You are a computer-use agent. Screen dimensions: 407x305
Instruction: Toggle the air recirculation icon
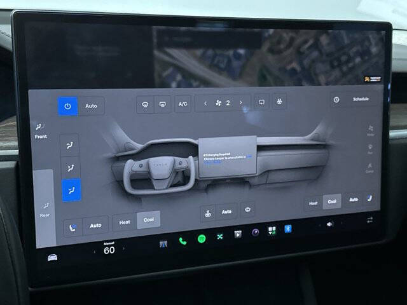[261, 102]
